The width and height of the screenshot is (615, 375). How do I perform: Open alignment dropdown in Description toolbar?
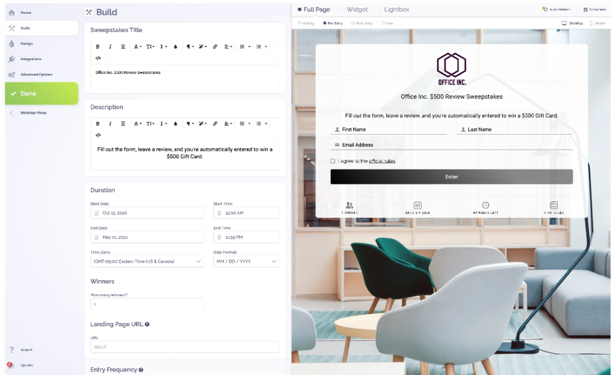tap(228, 124)
